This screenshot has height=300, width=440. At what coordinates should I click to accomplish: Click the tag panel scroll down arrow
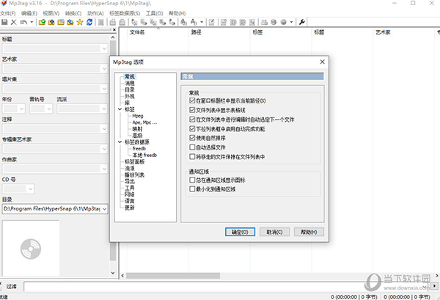pos(113,273)
